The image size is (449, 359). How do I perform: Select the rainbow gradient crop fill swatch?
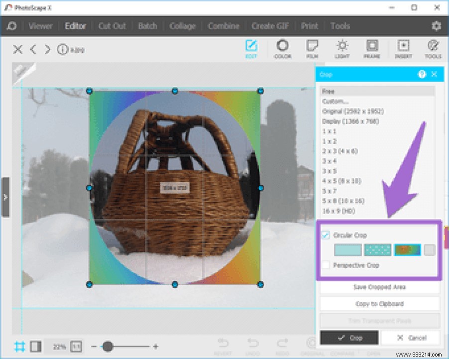(408, 250)
